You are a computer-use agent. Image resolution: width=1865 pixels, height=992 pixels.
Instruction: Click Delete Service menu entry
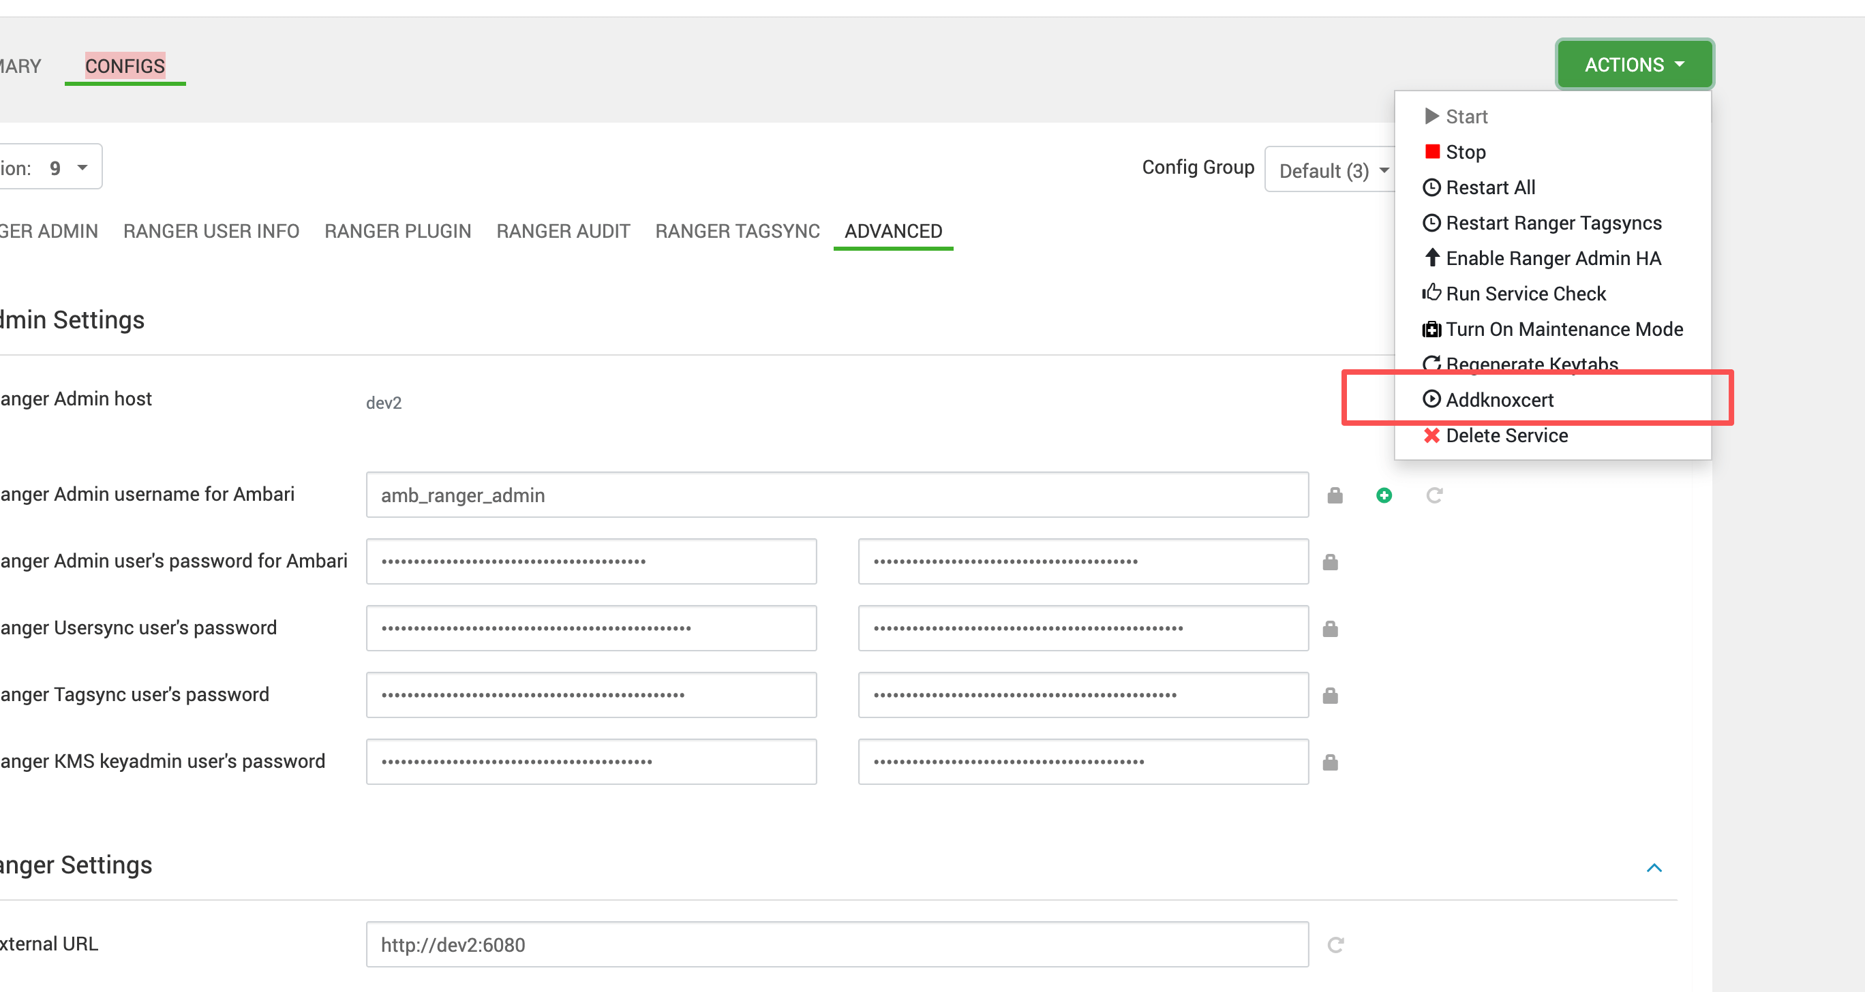1506,435
